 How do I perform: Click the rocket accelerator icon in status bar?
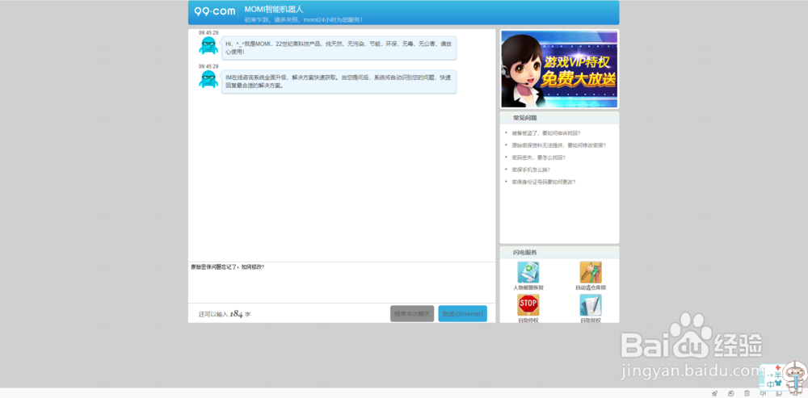715,393
